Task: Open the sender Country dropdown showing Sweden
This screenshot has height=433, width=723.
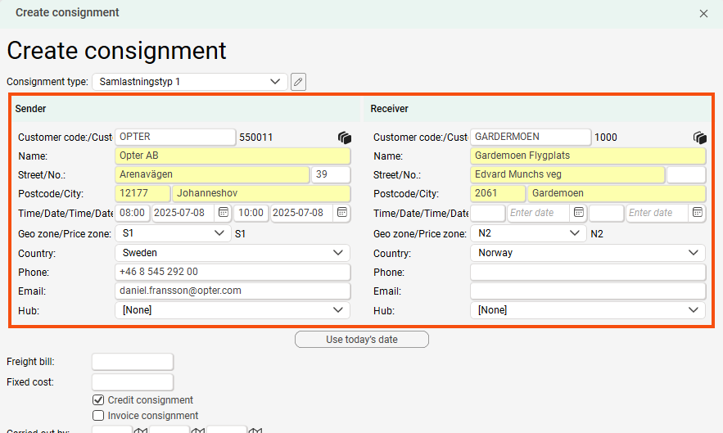Action: 232,253
